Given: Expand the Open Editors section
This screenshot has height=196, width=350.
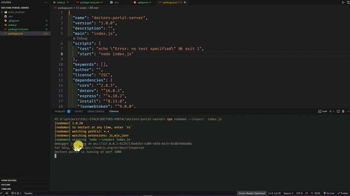Looking at the screenshot, I should pyautogui.click(x=9, y=180).
